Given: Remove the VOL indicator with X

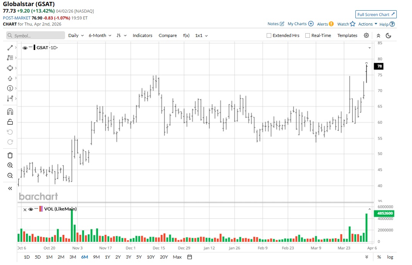Looking at the screenshot, I should point(25,209).
